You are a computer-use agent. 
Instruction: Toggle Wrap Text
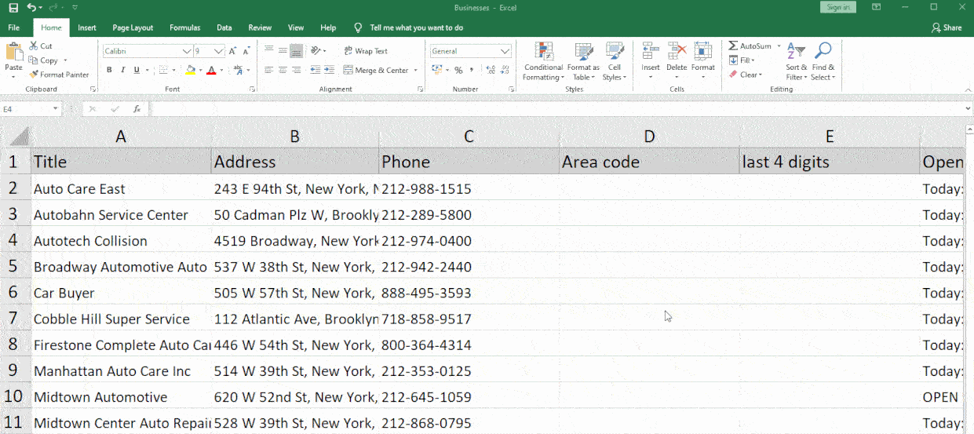[366, 51]
